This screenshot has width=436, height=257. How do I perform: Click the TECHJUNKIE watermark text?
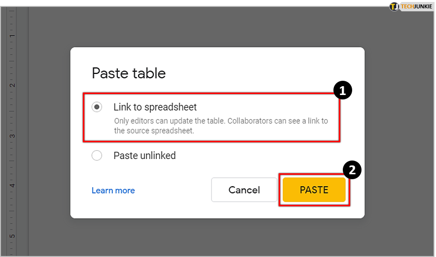tap(416, 6)
